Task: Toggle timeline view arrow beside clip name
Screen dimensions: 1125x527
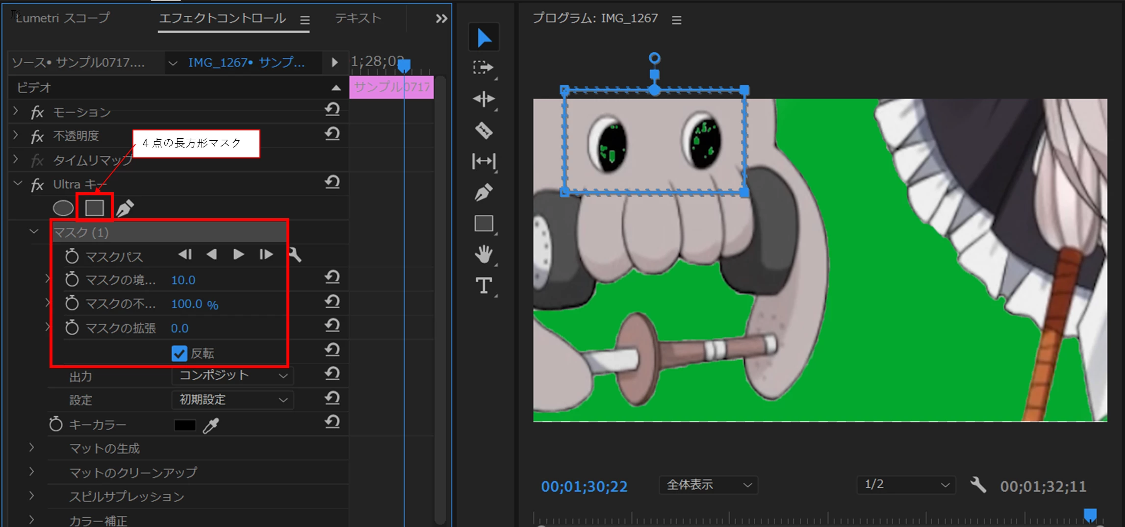Action: [x=334, y=62]
